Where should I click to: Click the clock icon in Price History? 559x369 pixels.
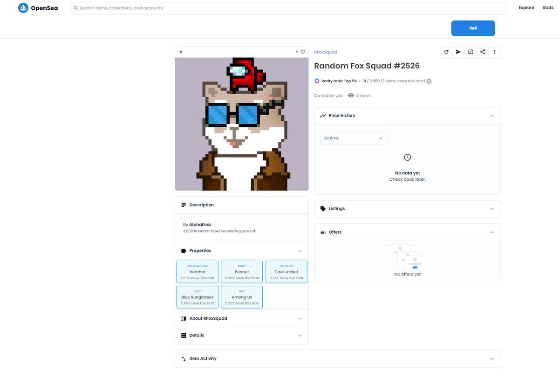[408, 158]
